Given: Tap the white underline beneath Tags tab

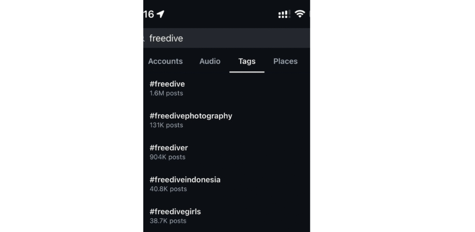Looking at the screenshot, I should pos(247,72).
